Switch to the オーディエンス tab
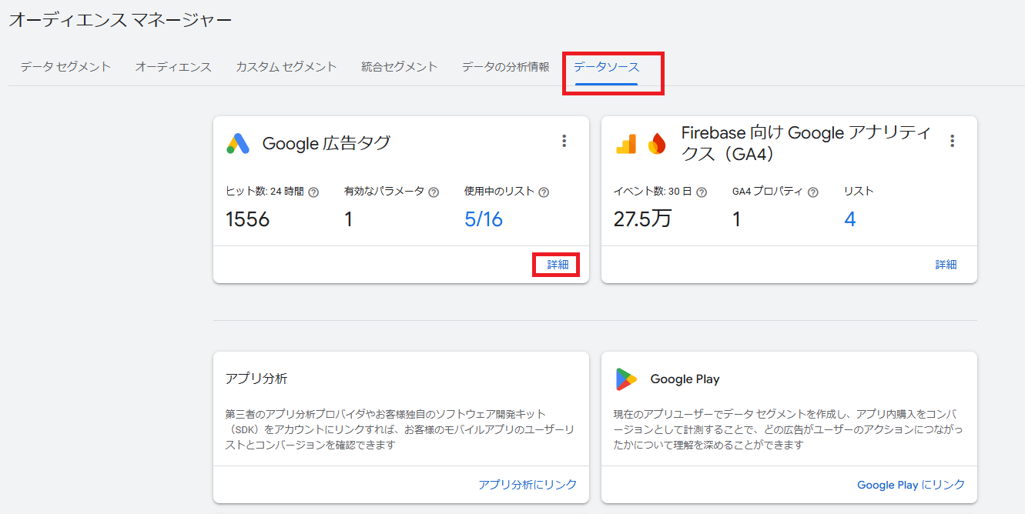The height and width of the screenshot is (514, 1025). 173,67
